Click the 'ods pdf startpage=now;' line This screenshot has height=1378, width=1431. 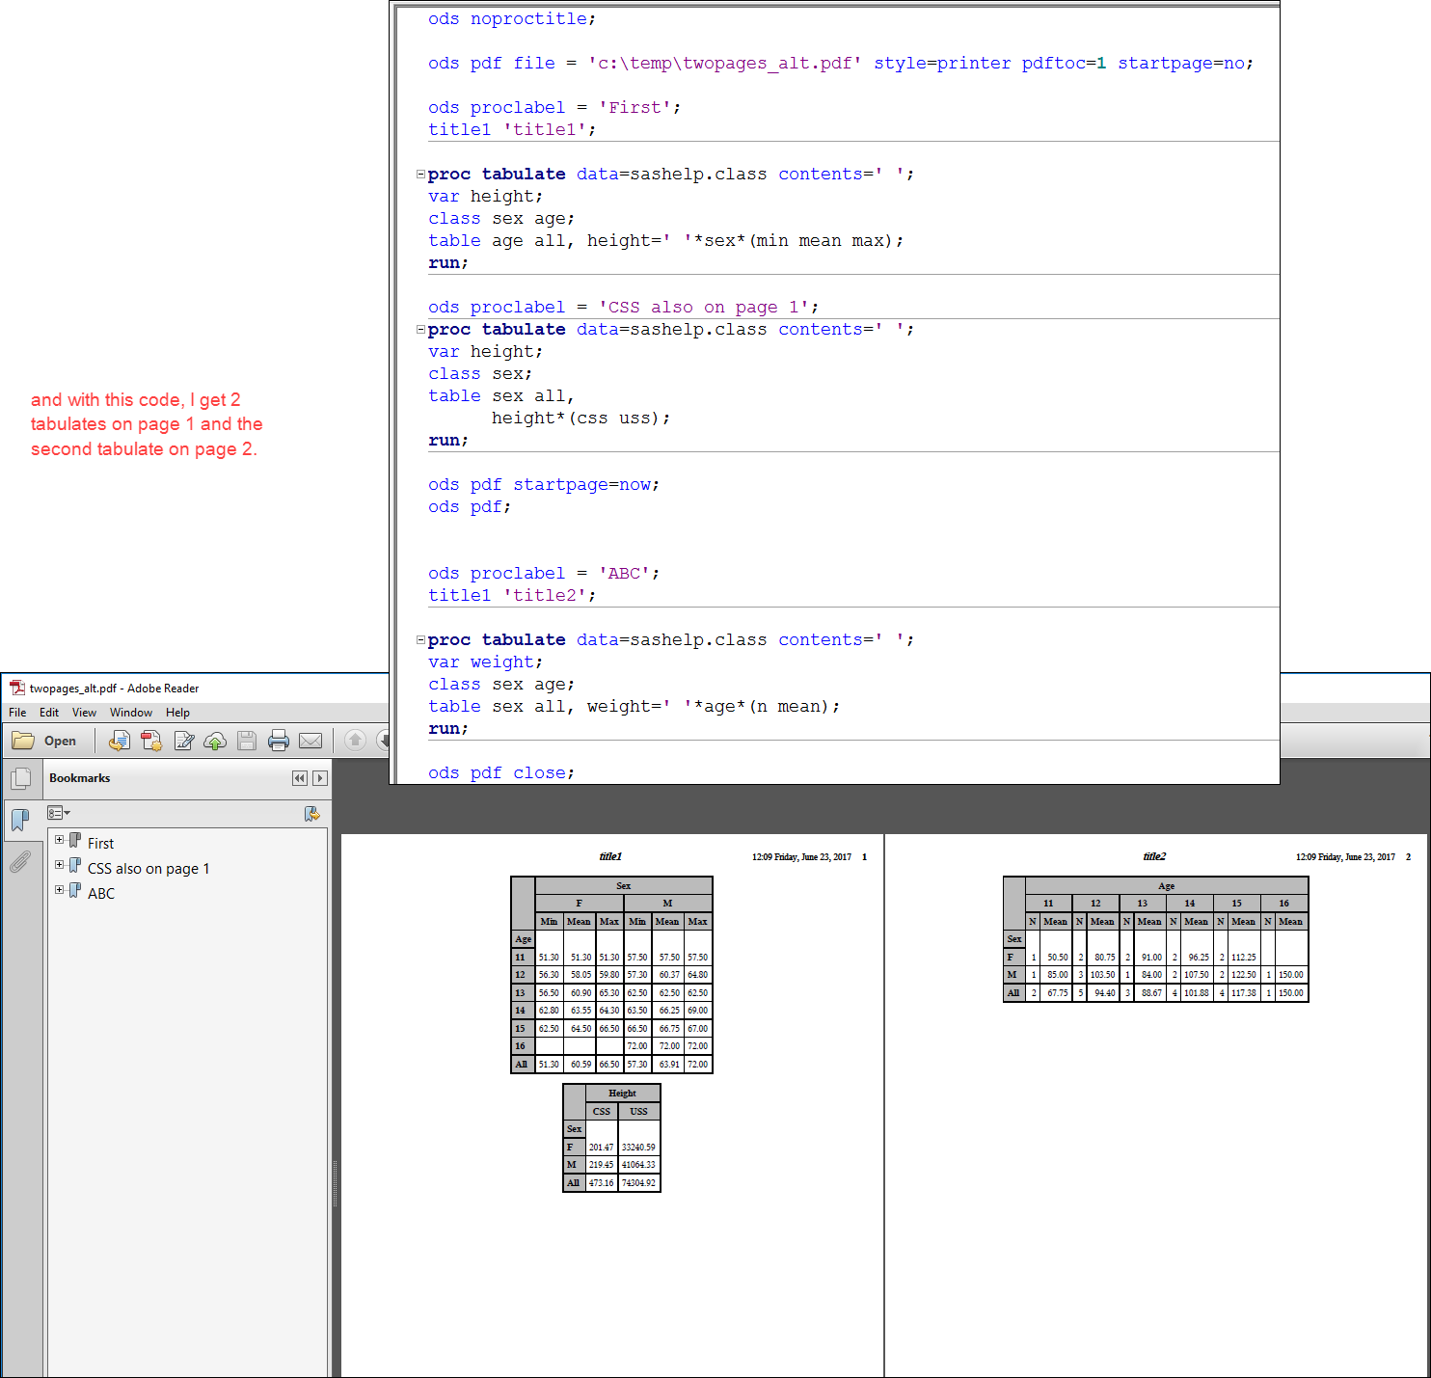(544, 485)
